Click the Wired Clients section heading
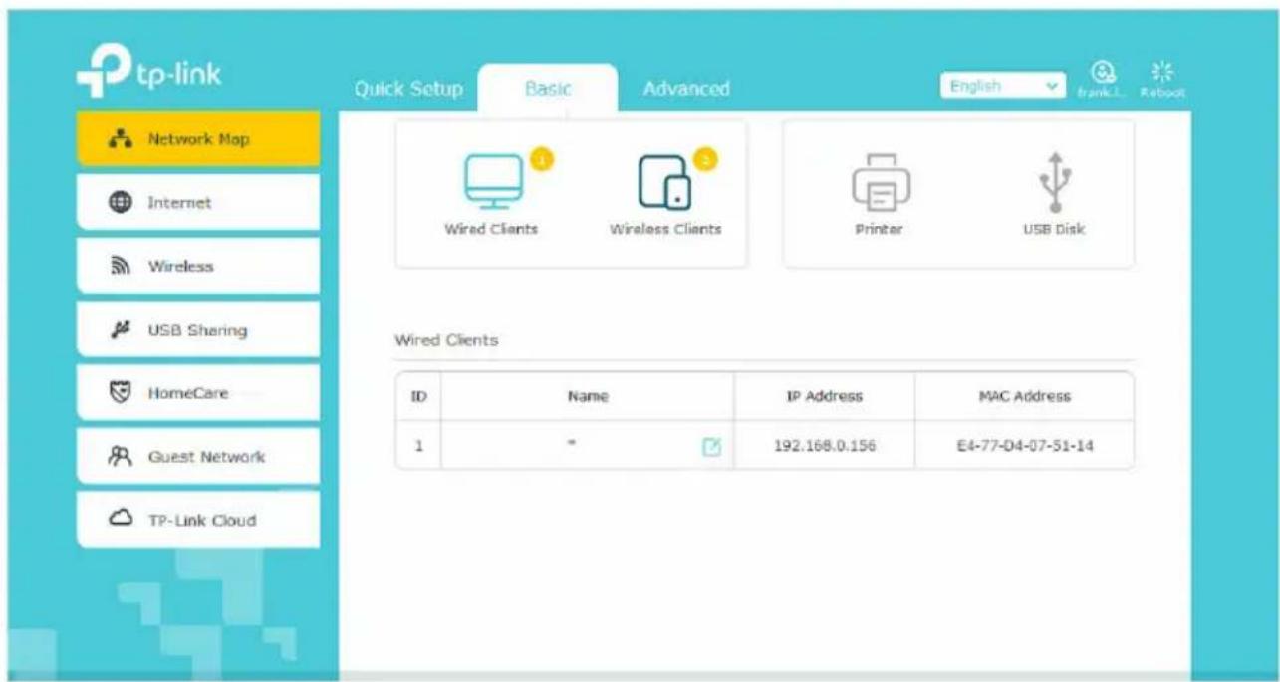Screen dimensions: 1280x682 pyautogui.click(x=446, y=341)
